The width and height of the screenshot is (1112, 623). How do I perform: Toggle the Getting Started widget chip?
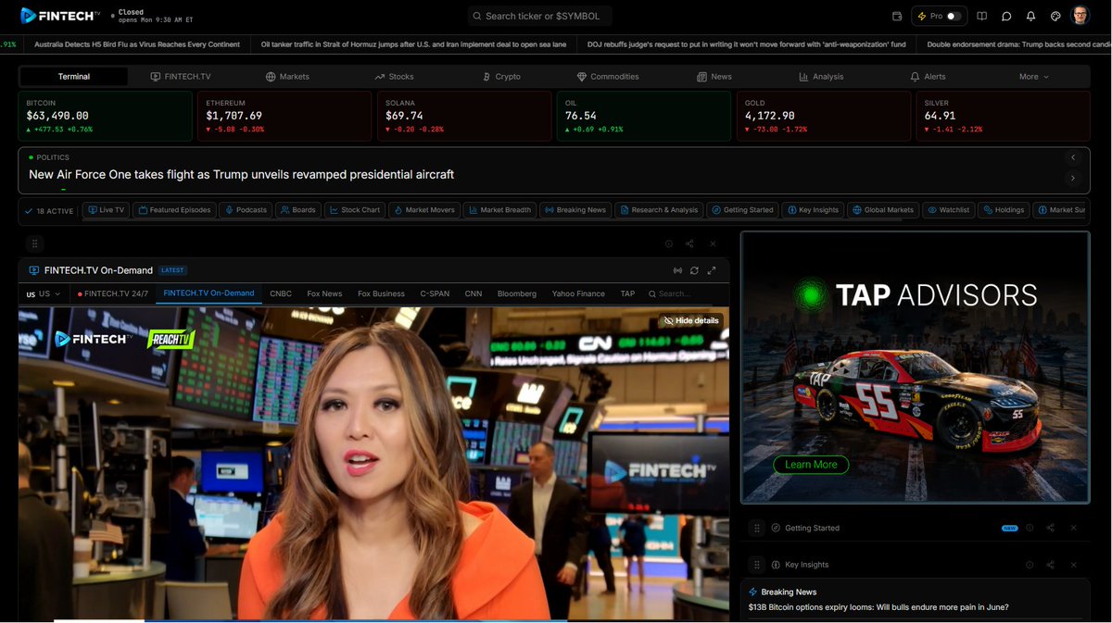tap(742, 210)
